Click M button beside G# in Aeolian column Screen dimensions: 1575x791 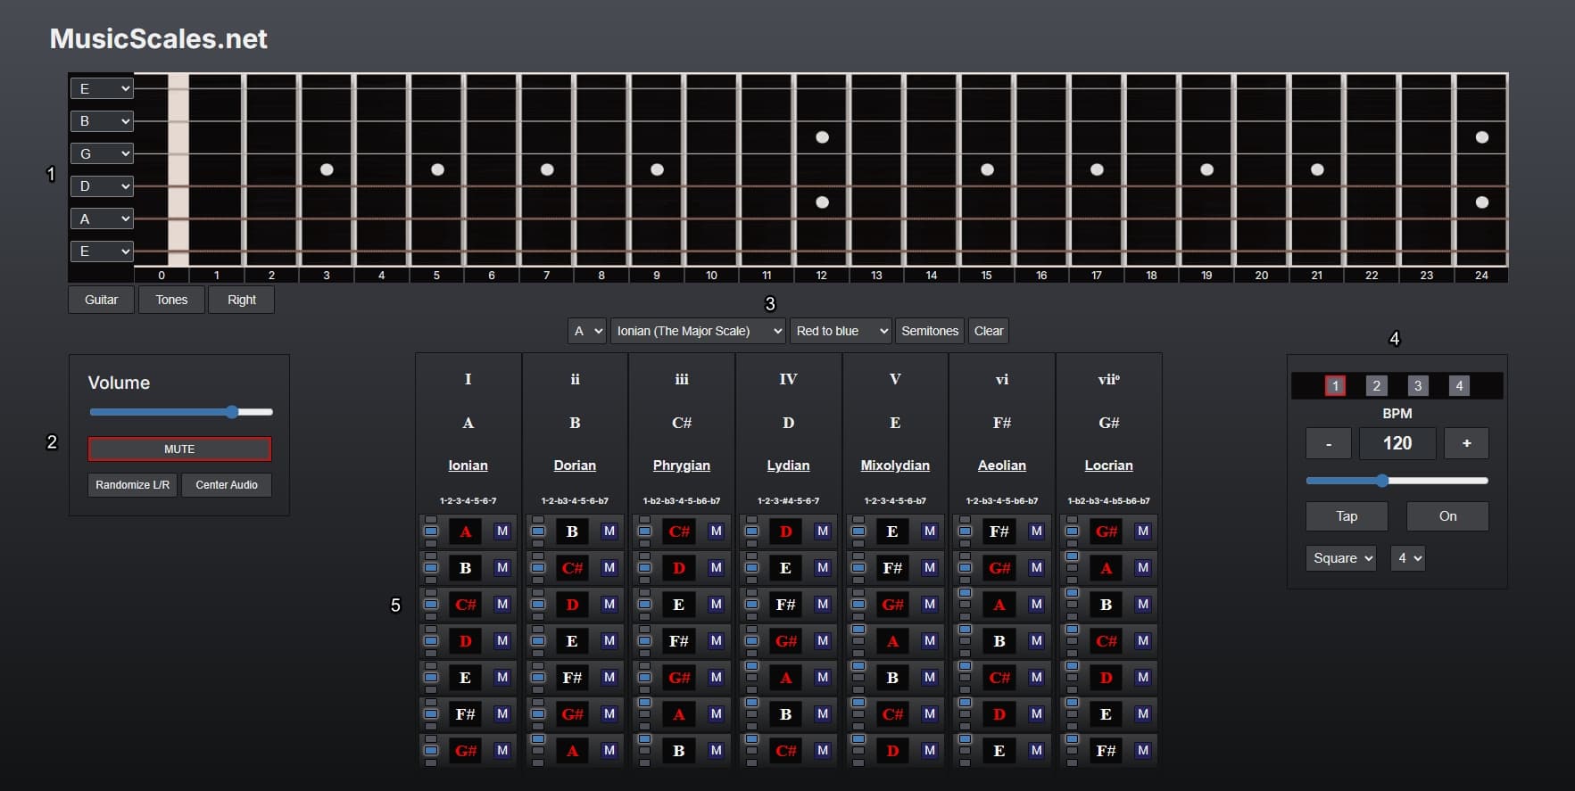tap(1036, 568)
